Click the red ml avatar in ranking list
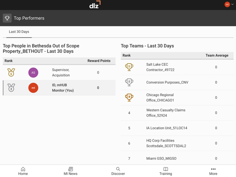This screenshot has height=177, width=236. click(33, 88)
